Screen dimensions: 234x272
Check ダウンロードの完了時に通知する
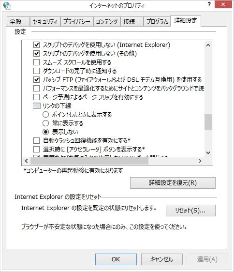[x=36, y=71]
